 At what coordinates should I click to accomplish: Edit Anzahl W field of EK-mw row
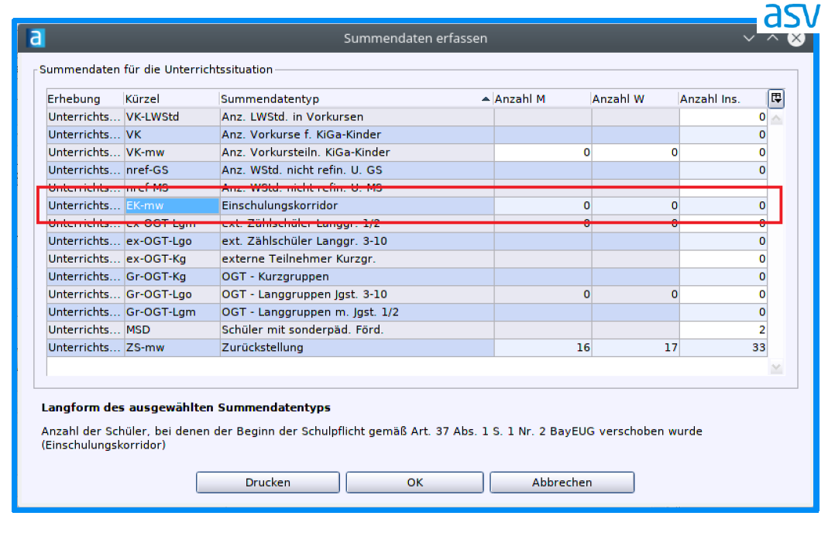coord(635,205)
